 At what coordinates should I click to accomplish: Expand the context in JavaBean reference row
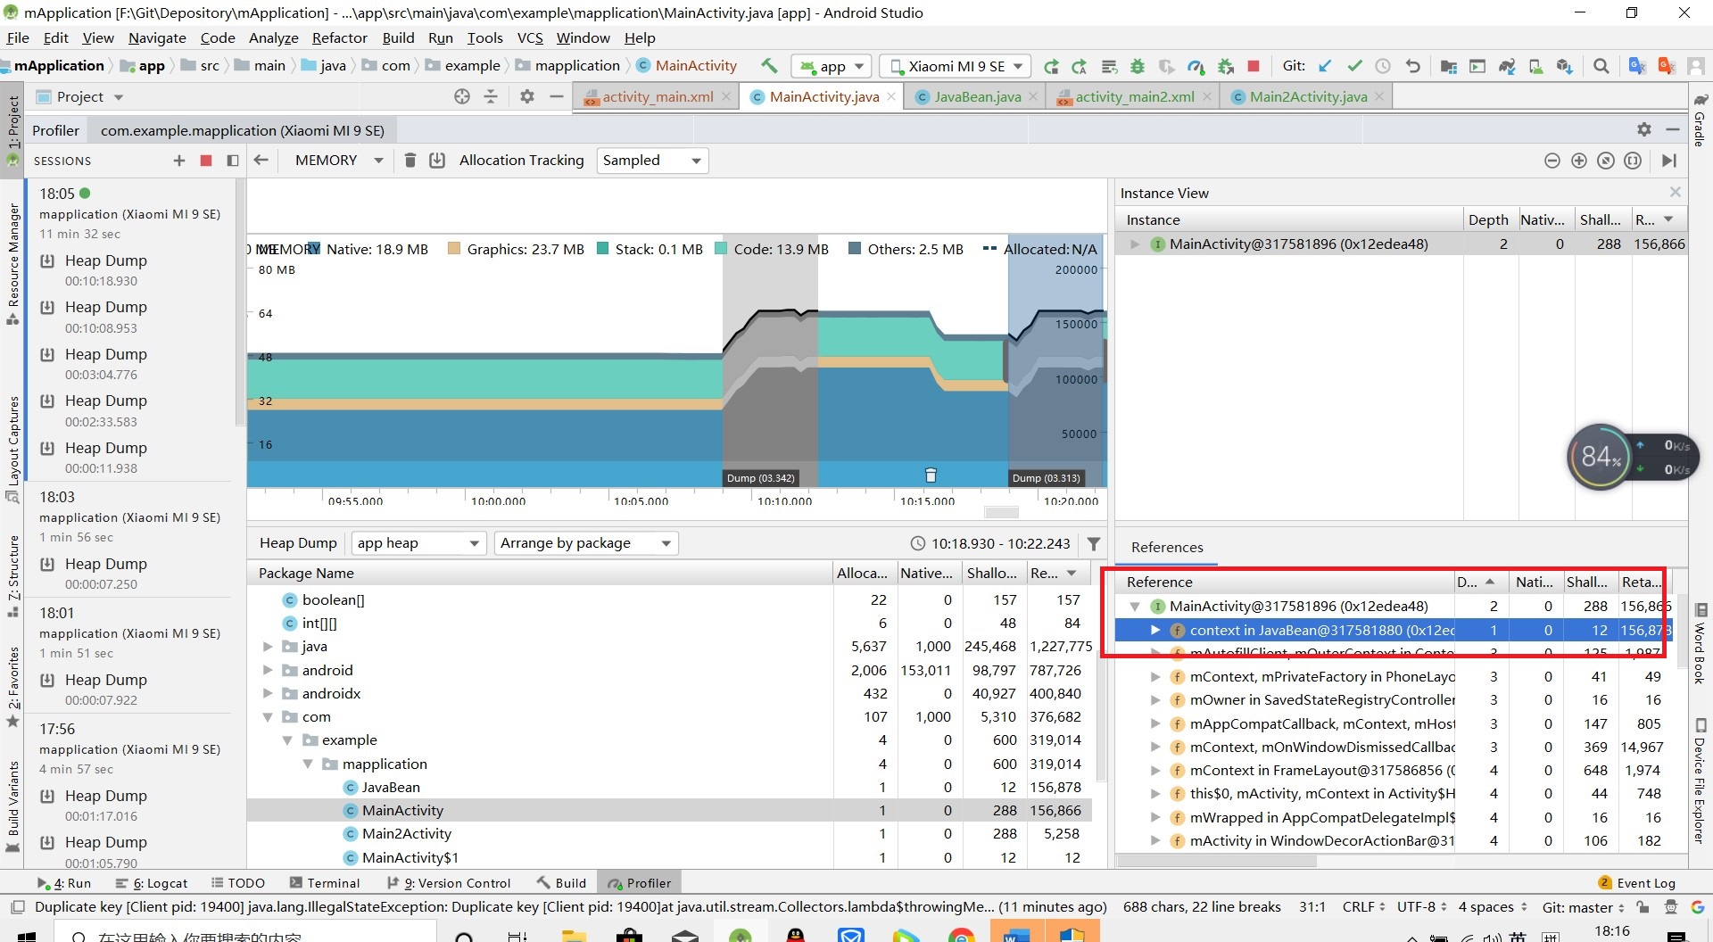[1156, 630]
